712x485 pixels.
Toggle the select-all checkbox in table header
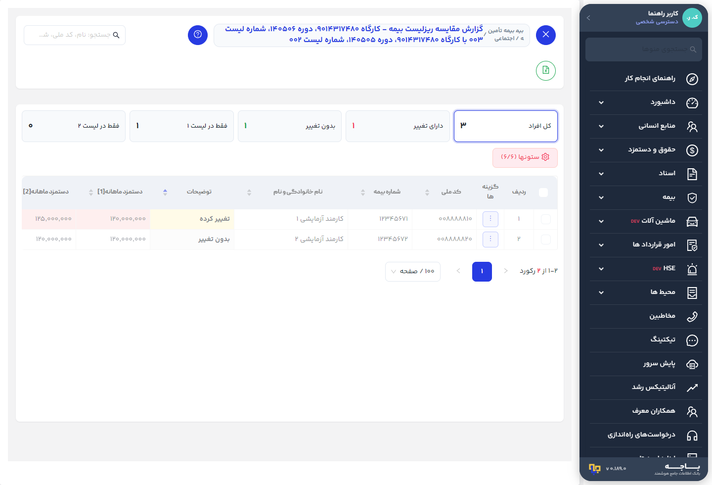pos(543,193)
